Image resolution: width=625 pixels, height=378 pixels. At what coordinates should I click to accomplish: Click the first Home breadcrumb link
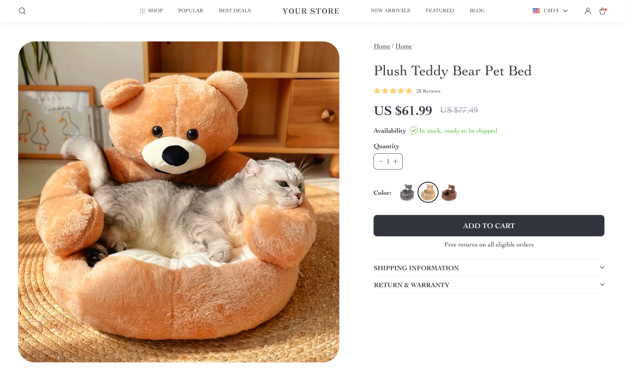pos(382,46)
